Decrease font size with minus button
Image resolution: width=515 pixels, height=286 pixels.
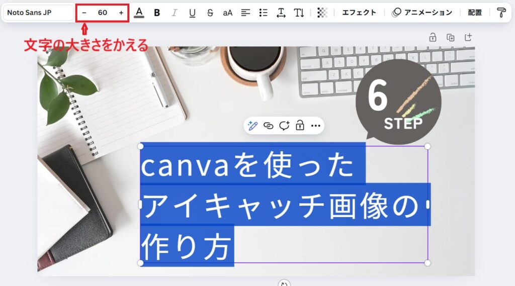84,13
